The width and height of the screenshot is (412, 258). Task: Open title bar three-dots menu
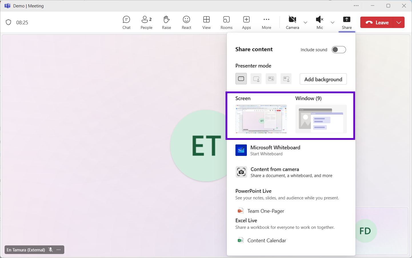point(356,6)
